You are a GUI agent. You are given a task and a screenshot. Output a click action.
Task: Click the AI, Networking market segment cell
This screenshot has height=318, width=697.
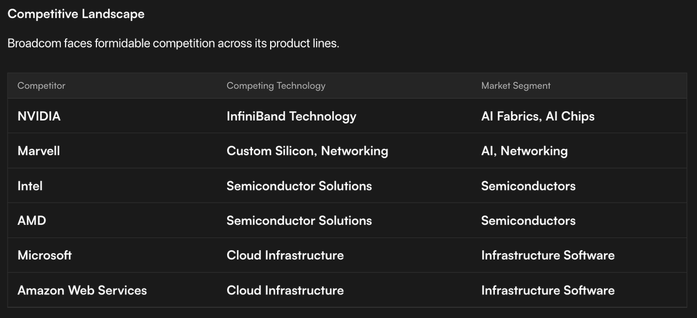(524, 151)
